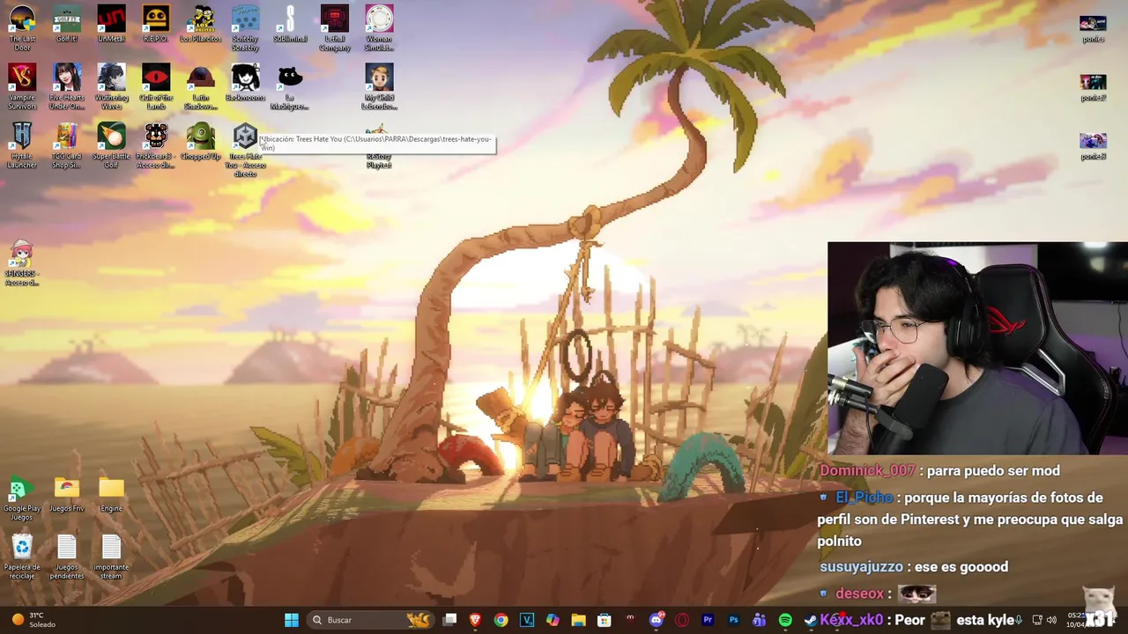Click the Buscar taskbar search box
Viewport: 1128px width, 634px height.
click(x=371, y=620)
